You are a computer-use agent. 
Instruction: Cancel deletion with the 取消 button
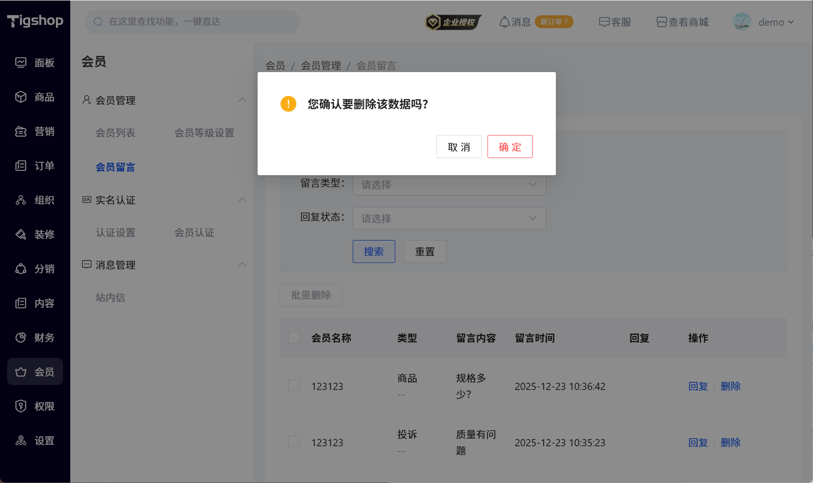click(x=458, y=147)
